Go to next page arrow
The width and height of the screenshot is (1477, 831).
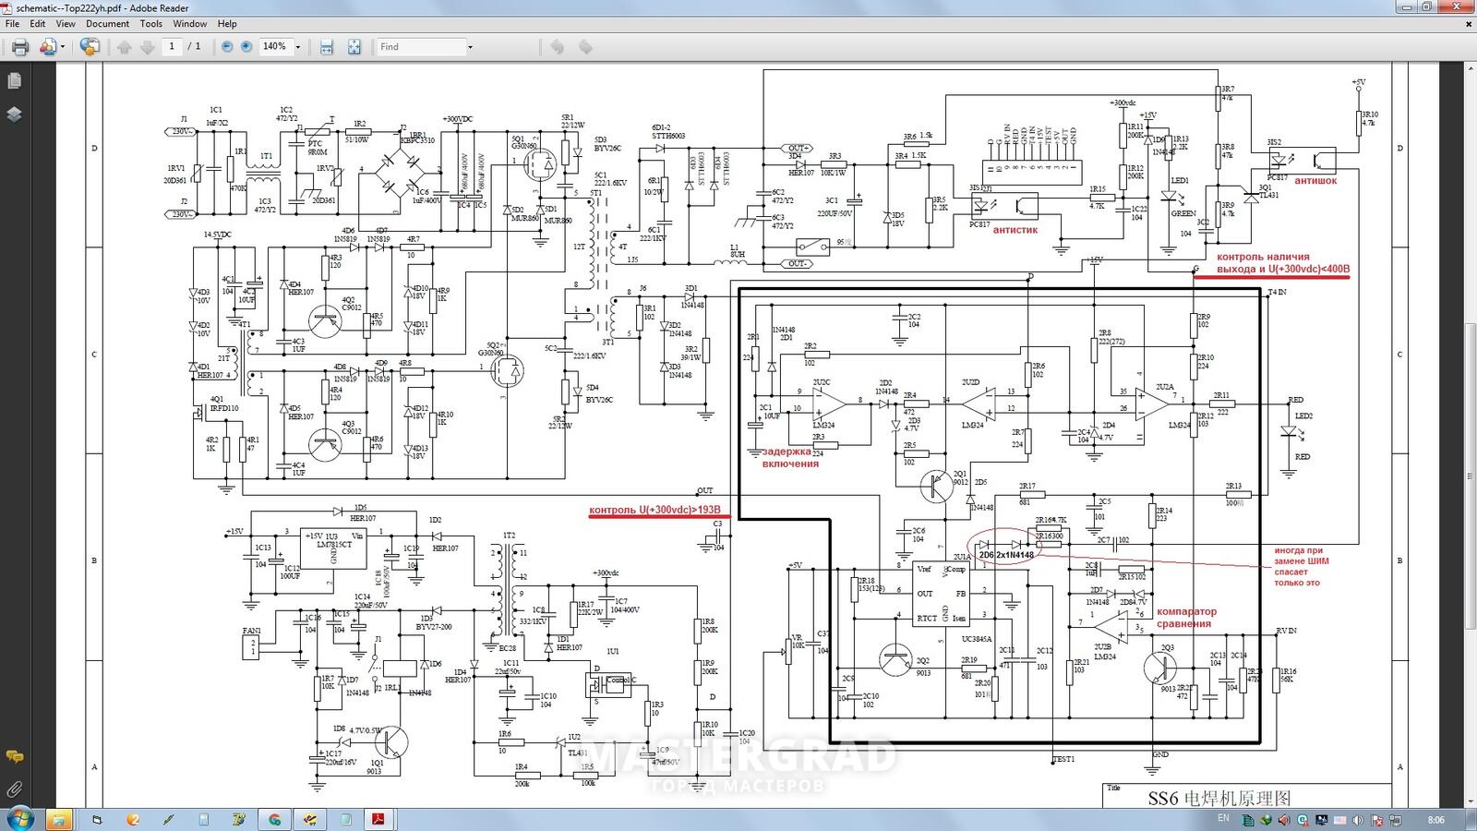point(147,47)
